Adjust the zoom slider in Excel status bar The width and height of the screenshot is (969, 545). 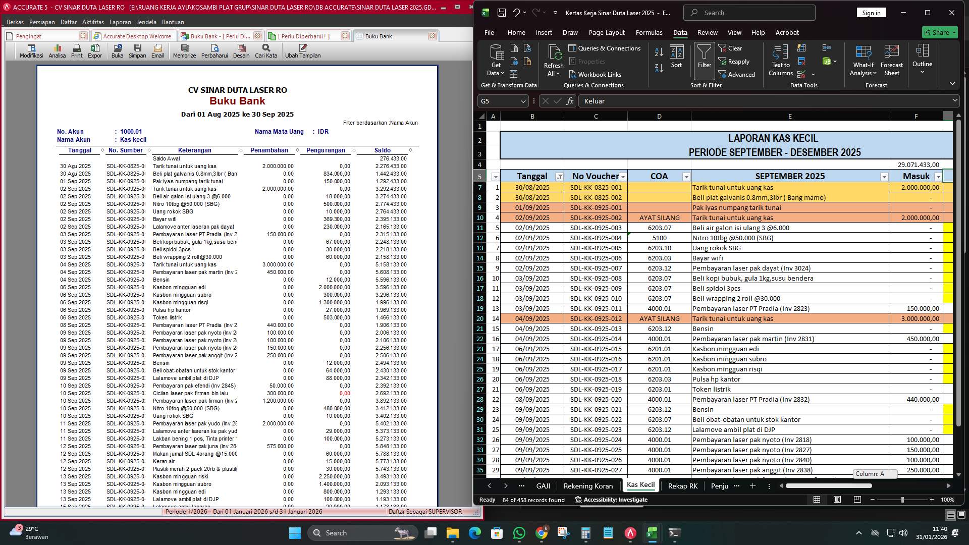901,500
